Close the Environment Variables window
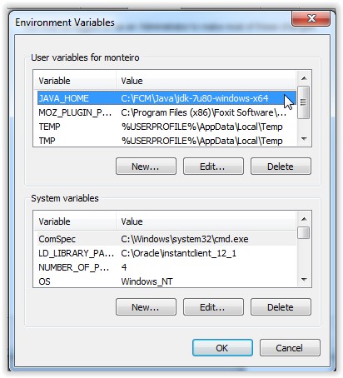This screenshot has height=378, width=343. click(311, 18)
